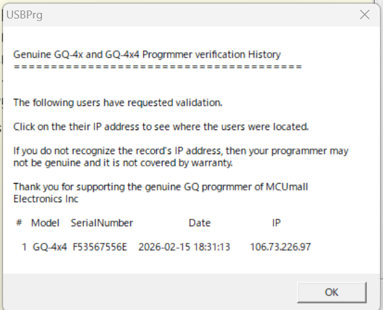Click the Model column header

tap(44, 222)
